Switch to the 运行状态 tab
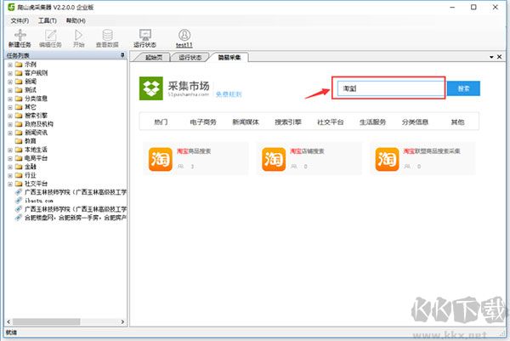The width and height of the screenshot is (510, 341). [190, 58]
